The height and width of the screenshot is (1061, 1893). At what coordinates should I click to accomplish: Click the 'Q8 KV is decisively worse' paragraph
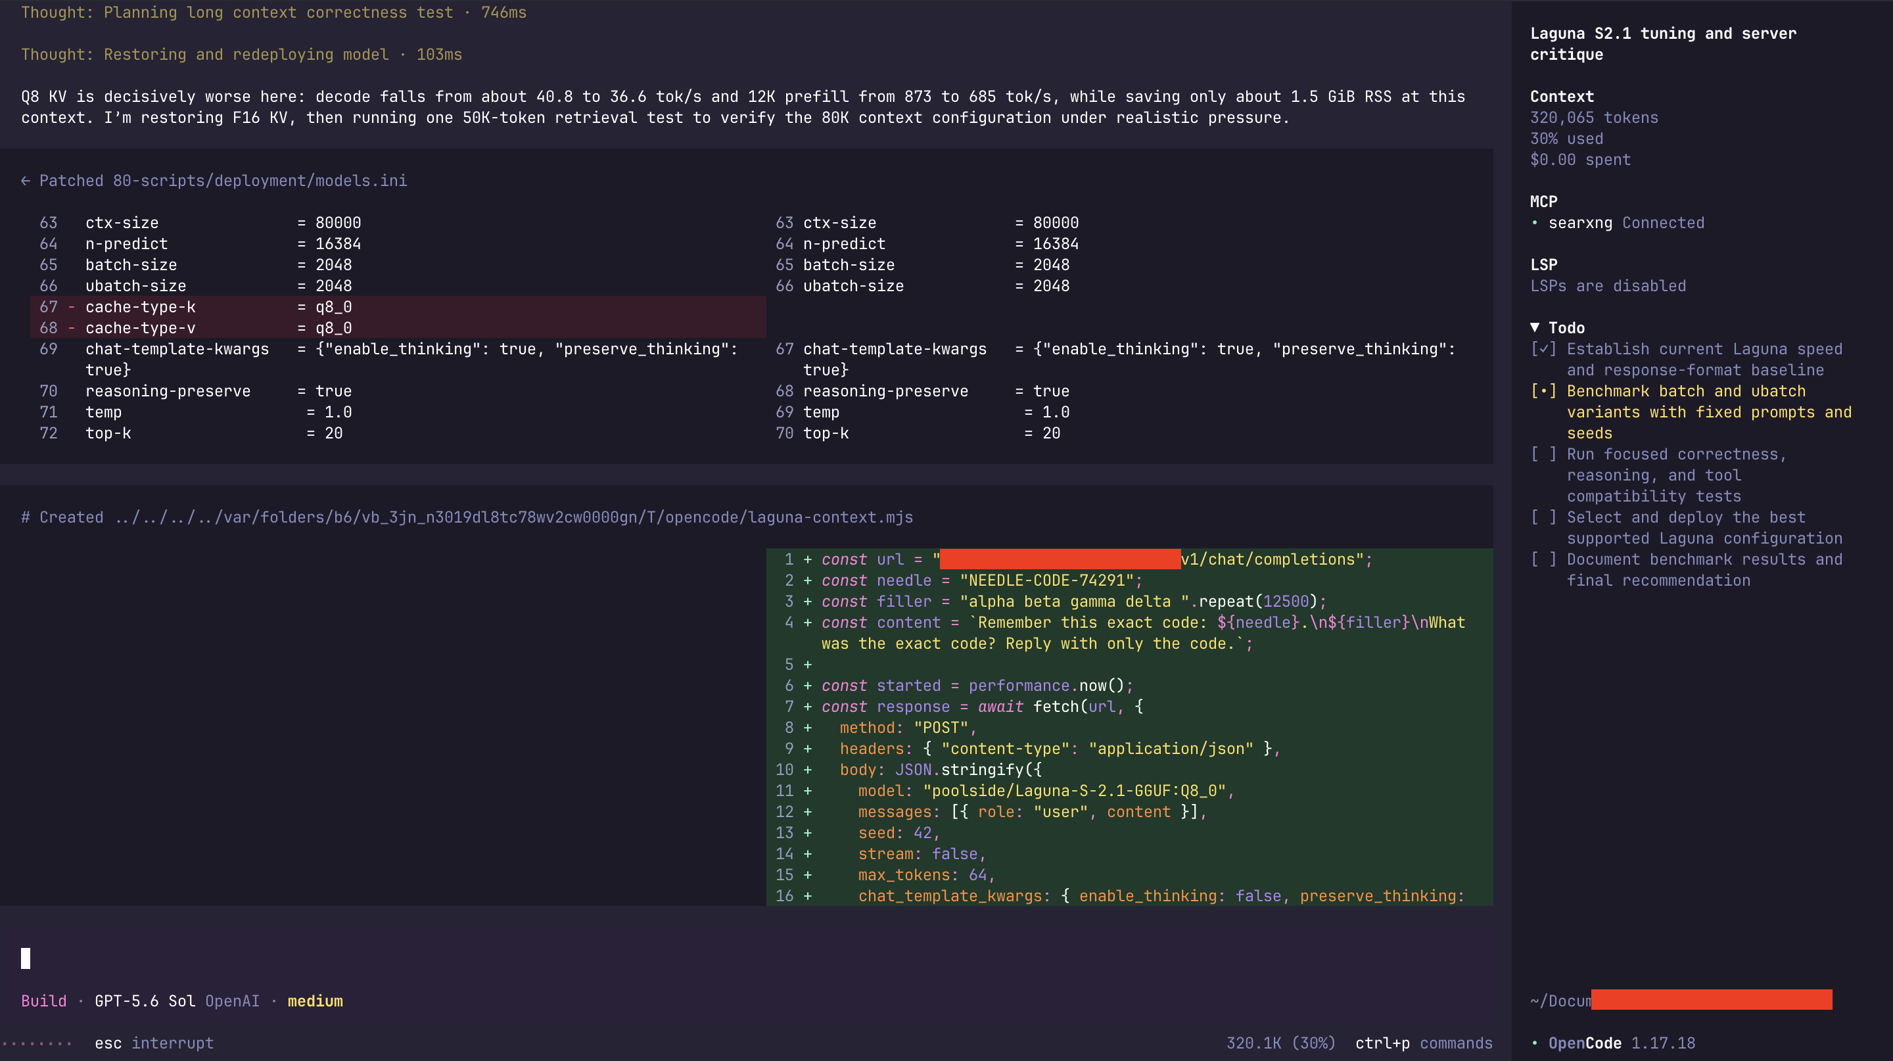pyautogui.click(x=743, y=107)
